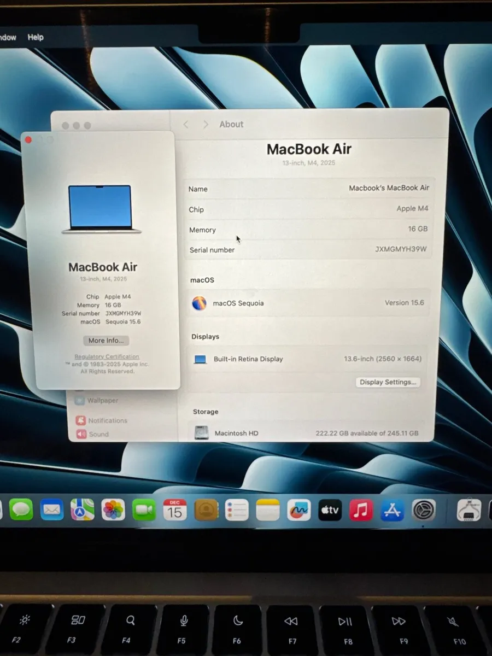
Task: Open the Sound settings in the sidebar
Action: tap(99, 434)
